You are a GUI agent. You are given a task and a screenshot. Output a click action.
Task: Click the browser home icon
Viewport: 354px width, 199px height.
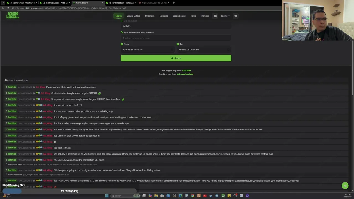[12, 8]
